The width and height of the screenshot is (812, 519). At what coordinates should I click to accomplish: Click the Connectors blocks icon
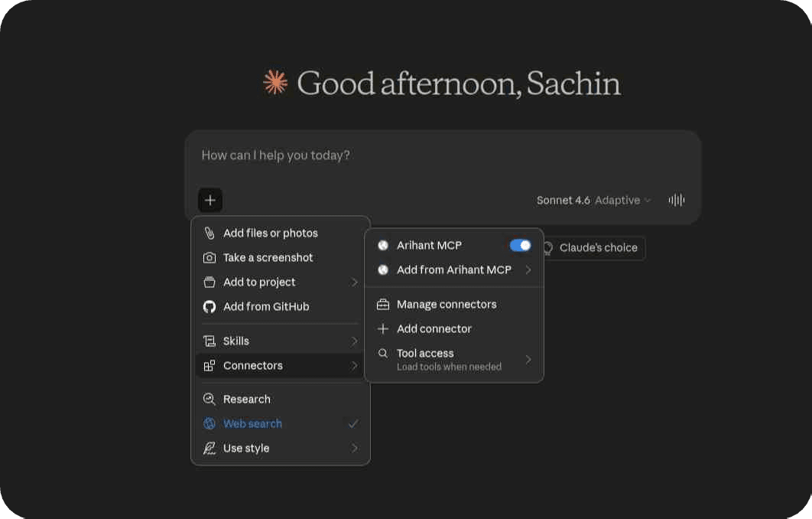tap(209, 366)
